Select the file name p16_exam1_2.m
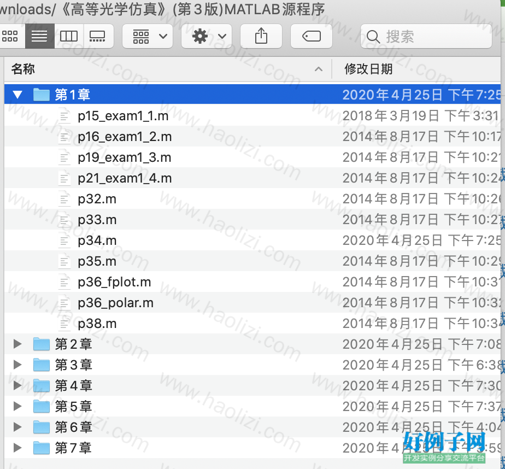 click(125, 137)
